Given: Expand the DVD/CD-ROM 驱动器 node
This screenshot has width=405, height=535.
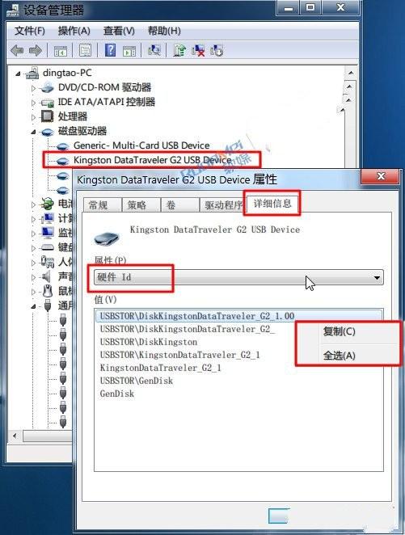Looking at the screenshot, I should tap(33, 88).
